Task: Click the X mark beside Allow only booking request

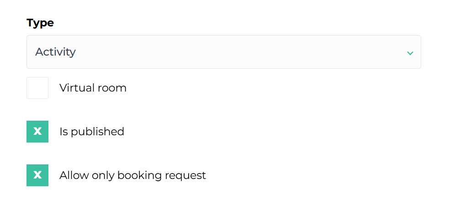Action: point(37,175)
